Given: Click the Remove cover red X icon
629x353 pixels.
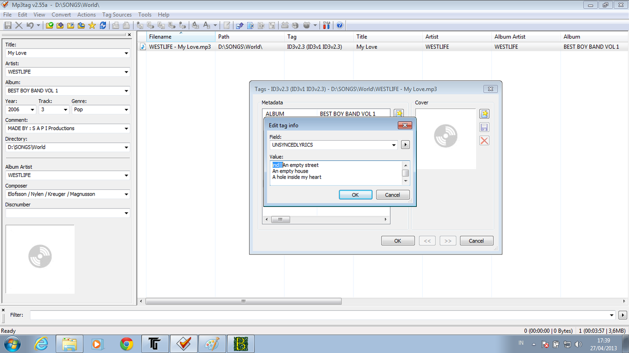Looking at the screenshot, I should click(x=484, y=141).
